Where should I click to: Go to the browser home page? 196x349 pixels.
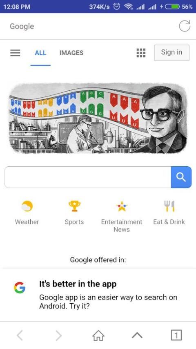98,335
